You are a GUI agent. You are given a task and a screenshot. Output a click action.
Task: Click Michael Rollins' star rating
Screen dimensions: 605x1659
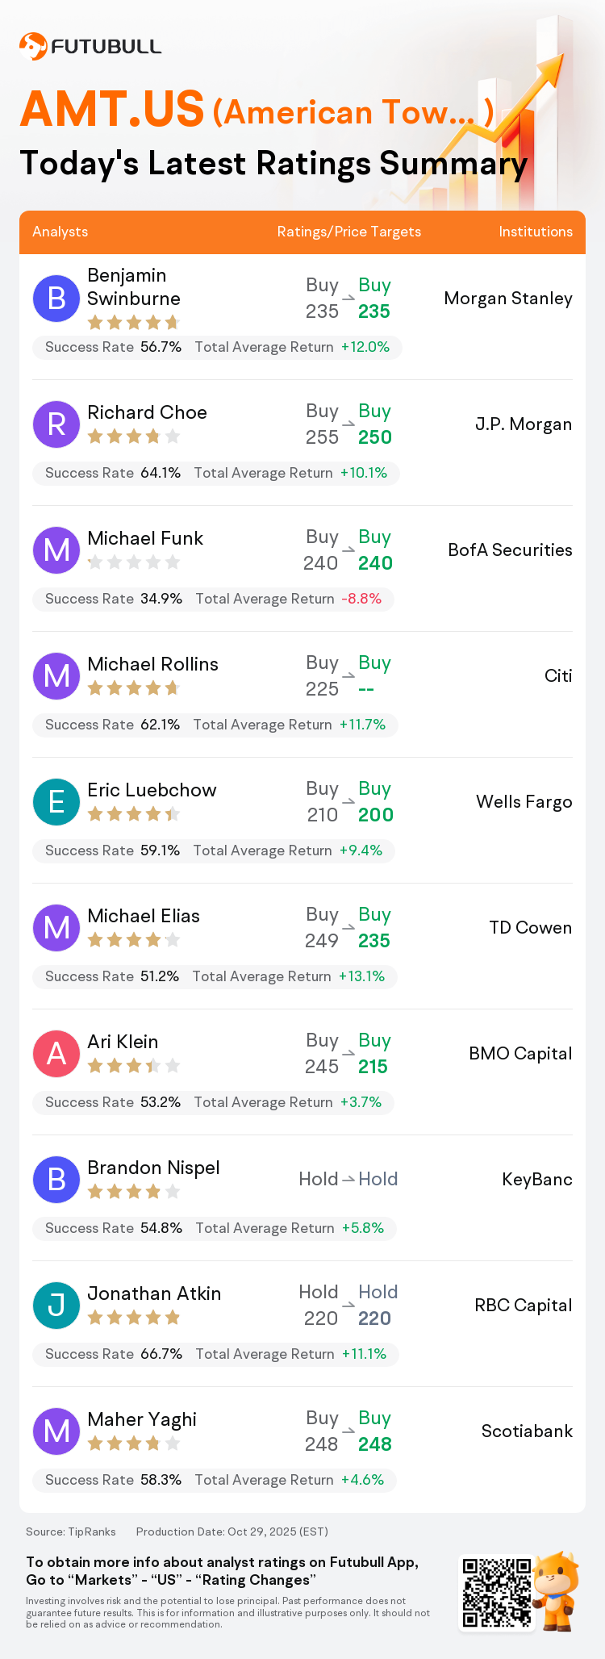(x=133, y=688)
